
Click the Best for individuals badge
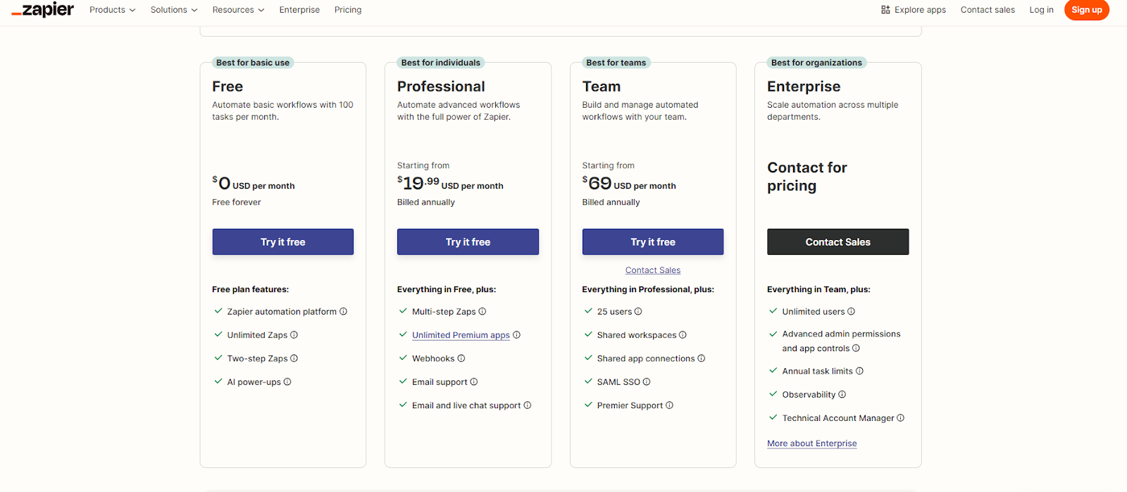coord(441,63)
